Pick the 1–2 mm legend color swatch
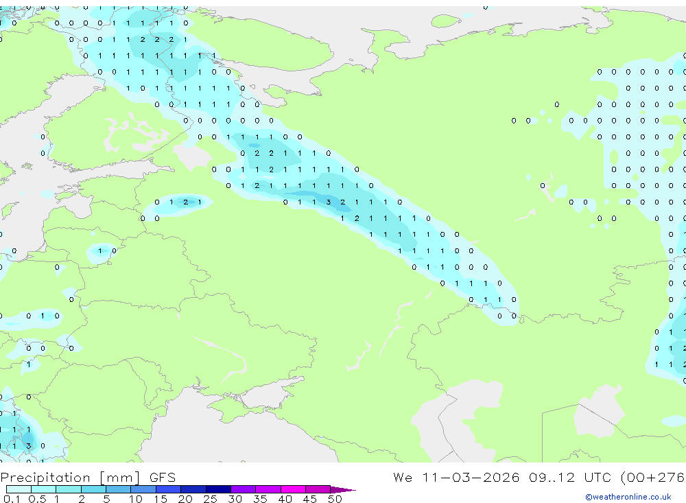 68,489
